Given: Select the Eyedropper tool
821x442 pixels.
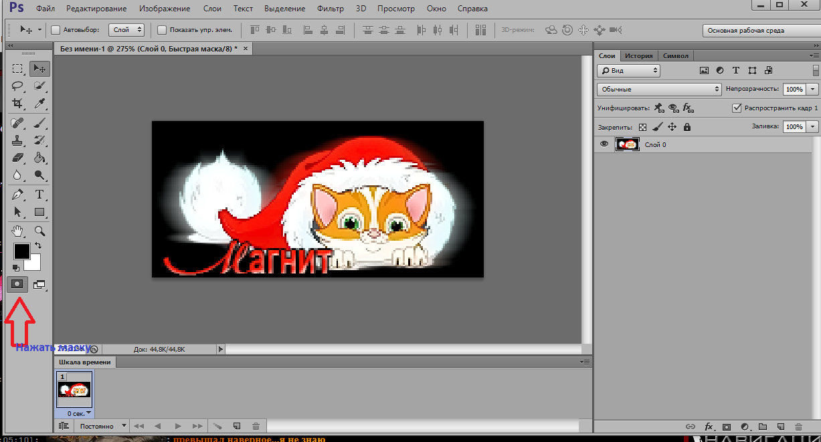Looking at the screenshot, I should coord(39,103).
